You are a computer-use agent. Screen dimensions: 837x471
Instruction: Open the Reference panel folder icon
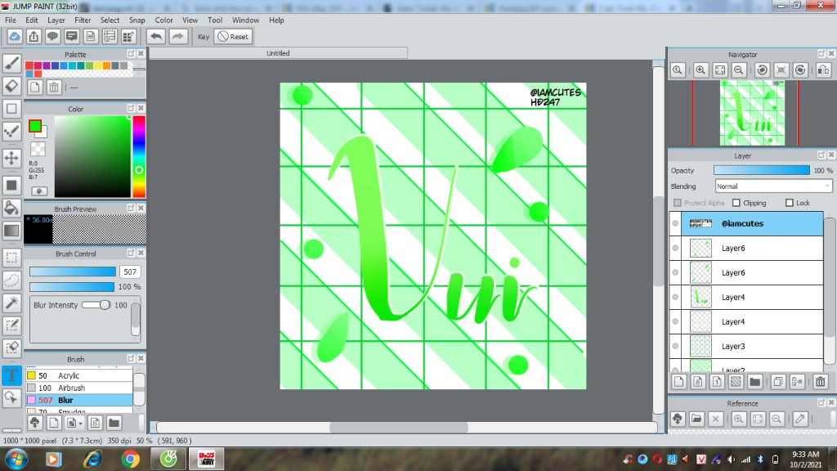click(696, 419)
